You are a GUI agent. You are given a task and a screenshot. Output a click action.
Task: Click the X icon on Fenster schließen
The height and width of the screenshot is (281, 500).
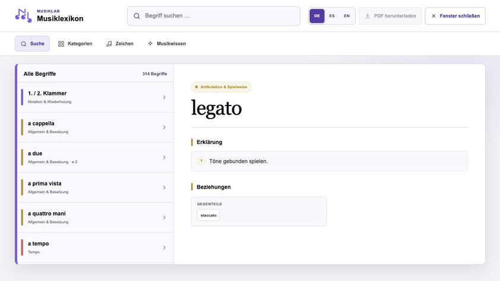(x=433, y=16)
